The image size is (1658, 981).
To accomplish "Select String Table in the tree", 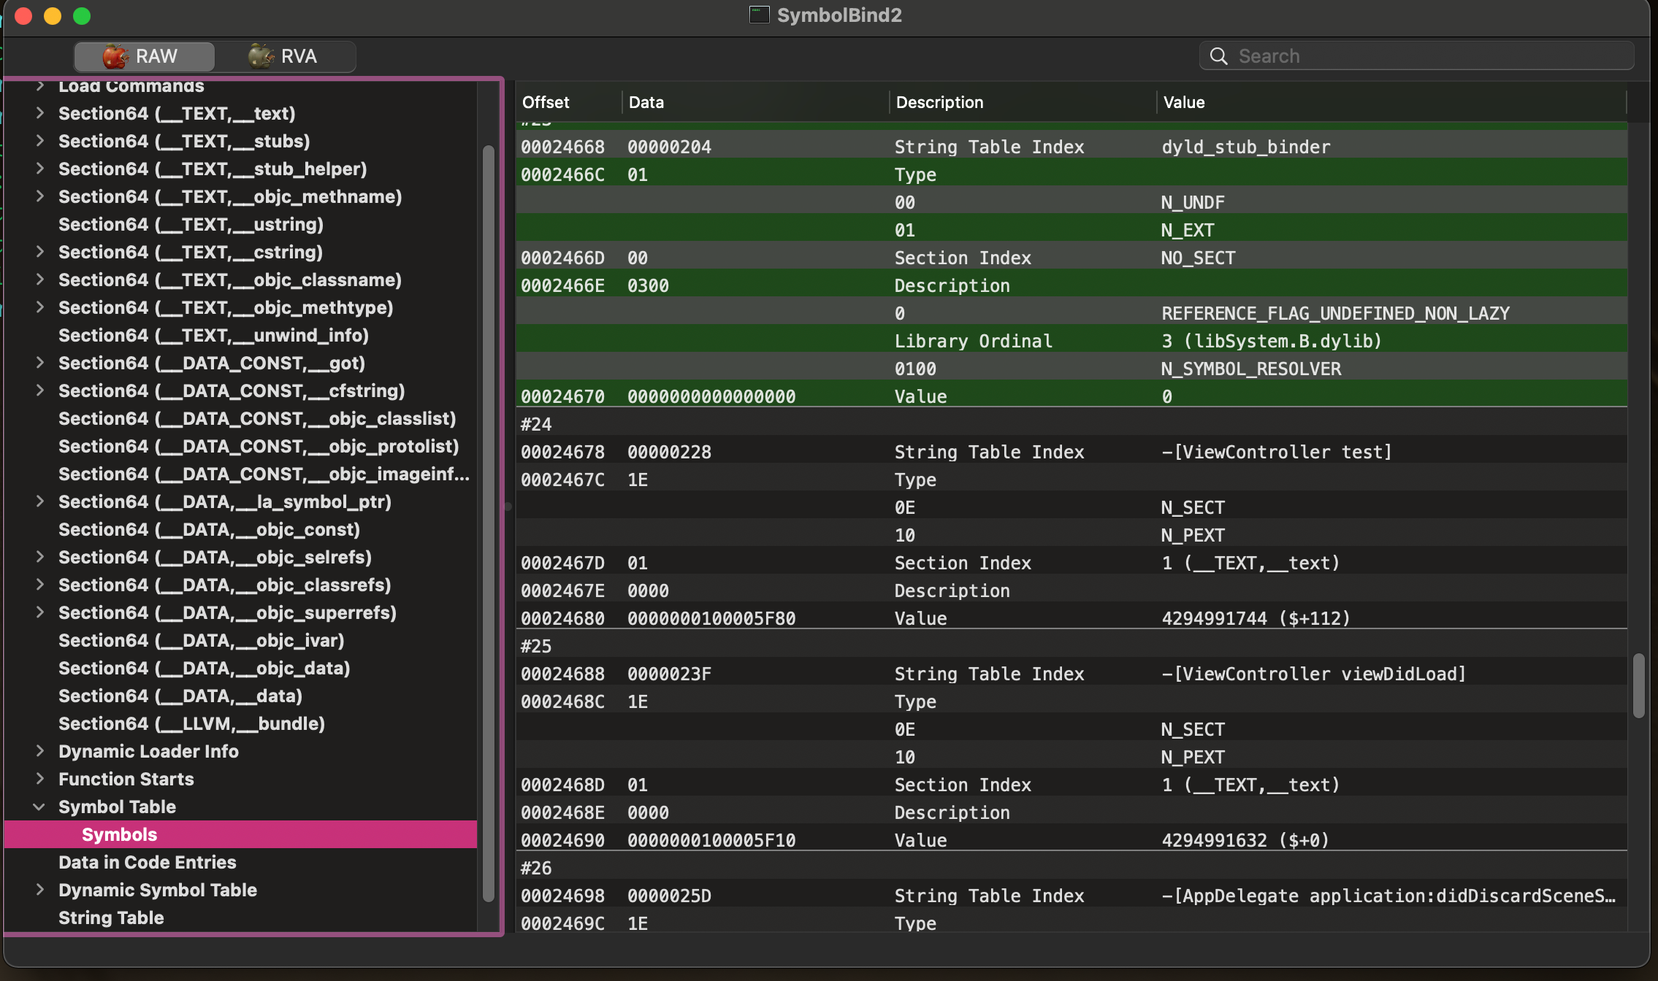I will (111, 917).
